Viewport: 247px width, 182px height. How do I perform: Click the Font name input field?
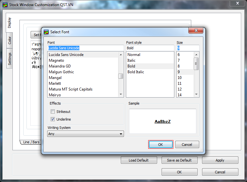click(85, 48)
